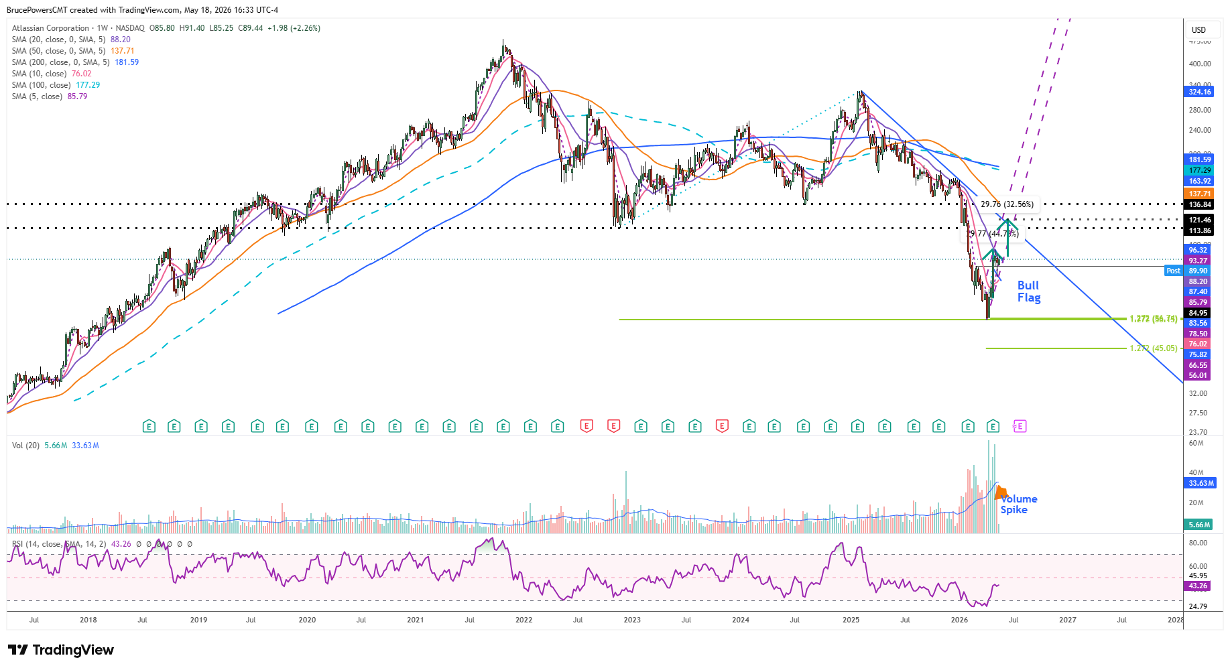Click the Vol (20) indicator legend

coord(55,446)
